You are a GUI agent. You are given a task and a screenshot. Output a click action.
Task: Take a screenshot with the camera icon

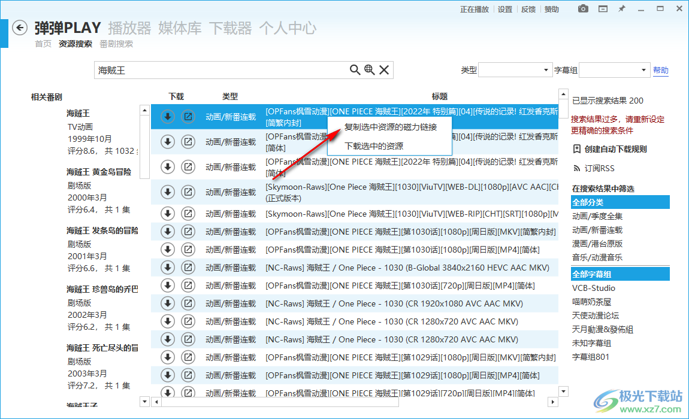[x=583, y=9]
